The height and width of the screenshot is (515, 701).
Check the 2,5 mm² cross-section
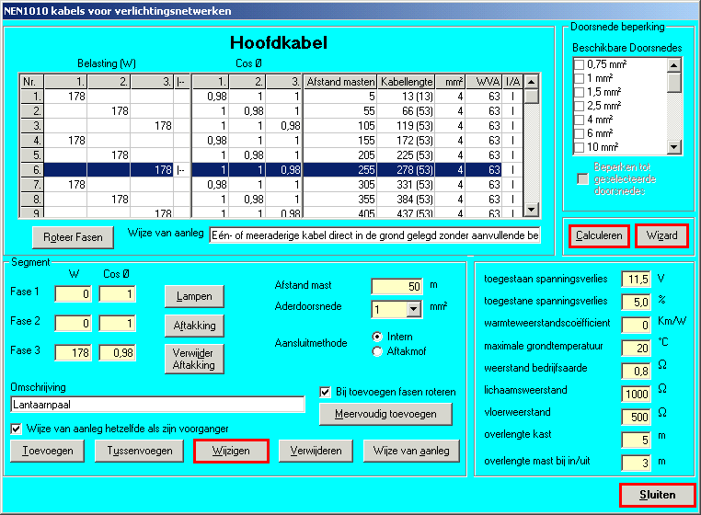coord(579,106)
